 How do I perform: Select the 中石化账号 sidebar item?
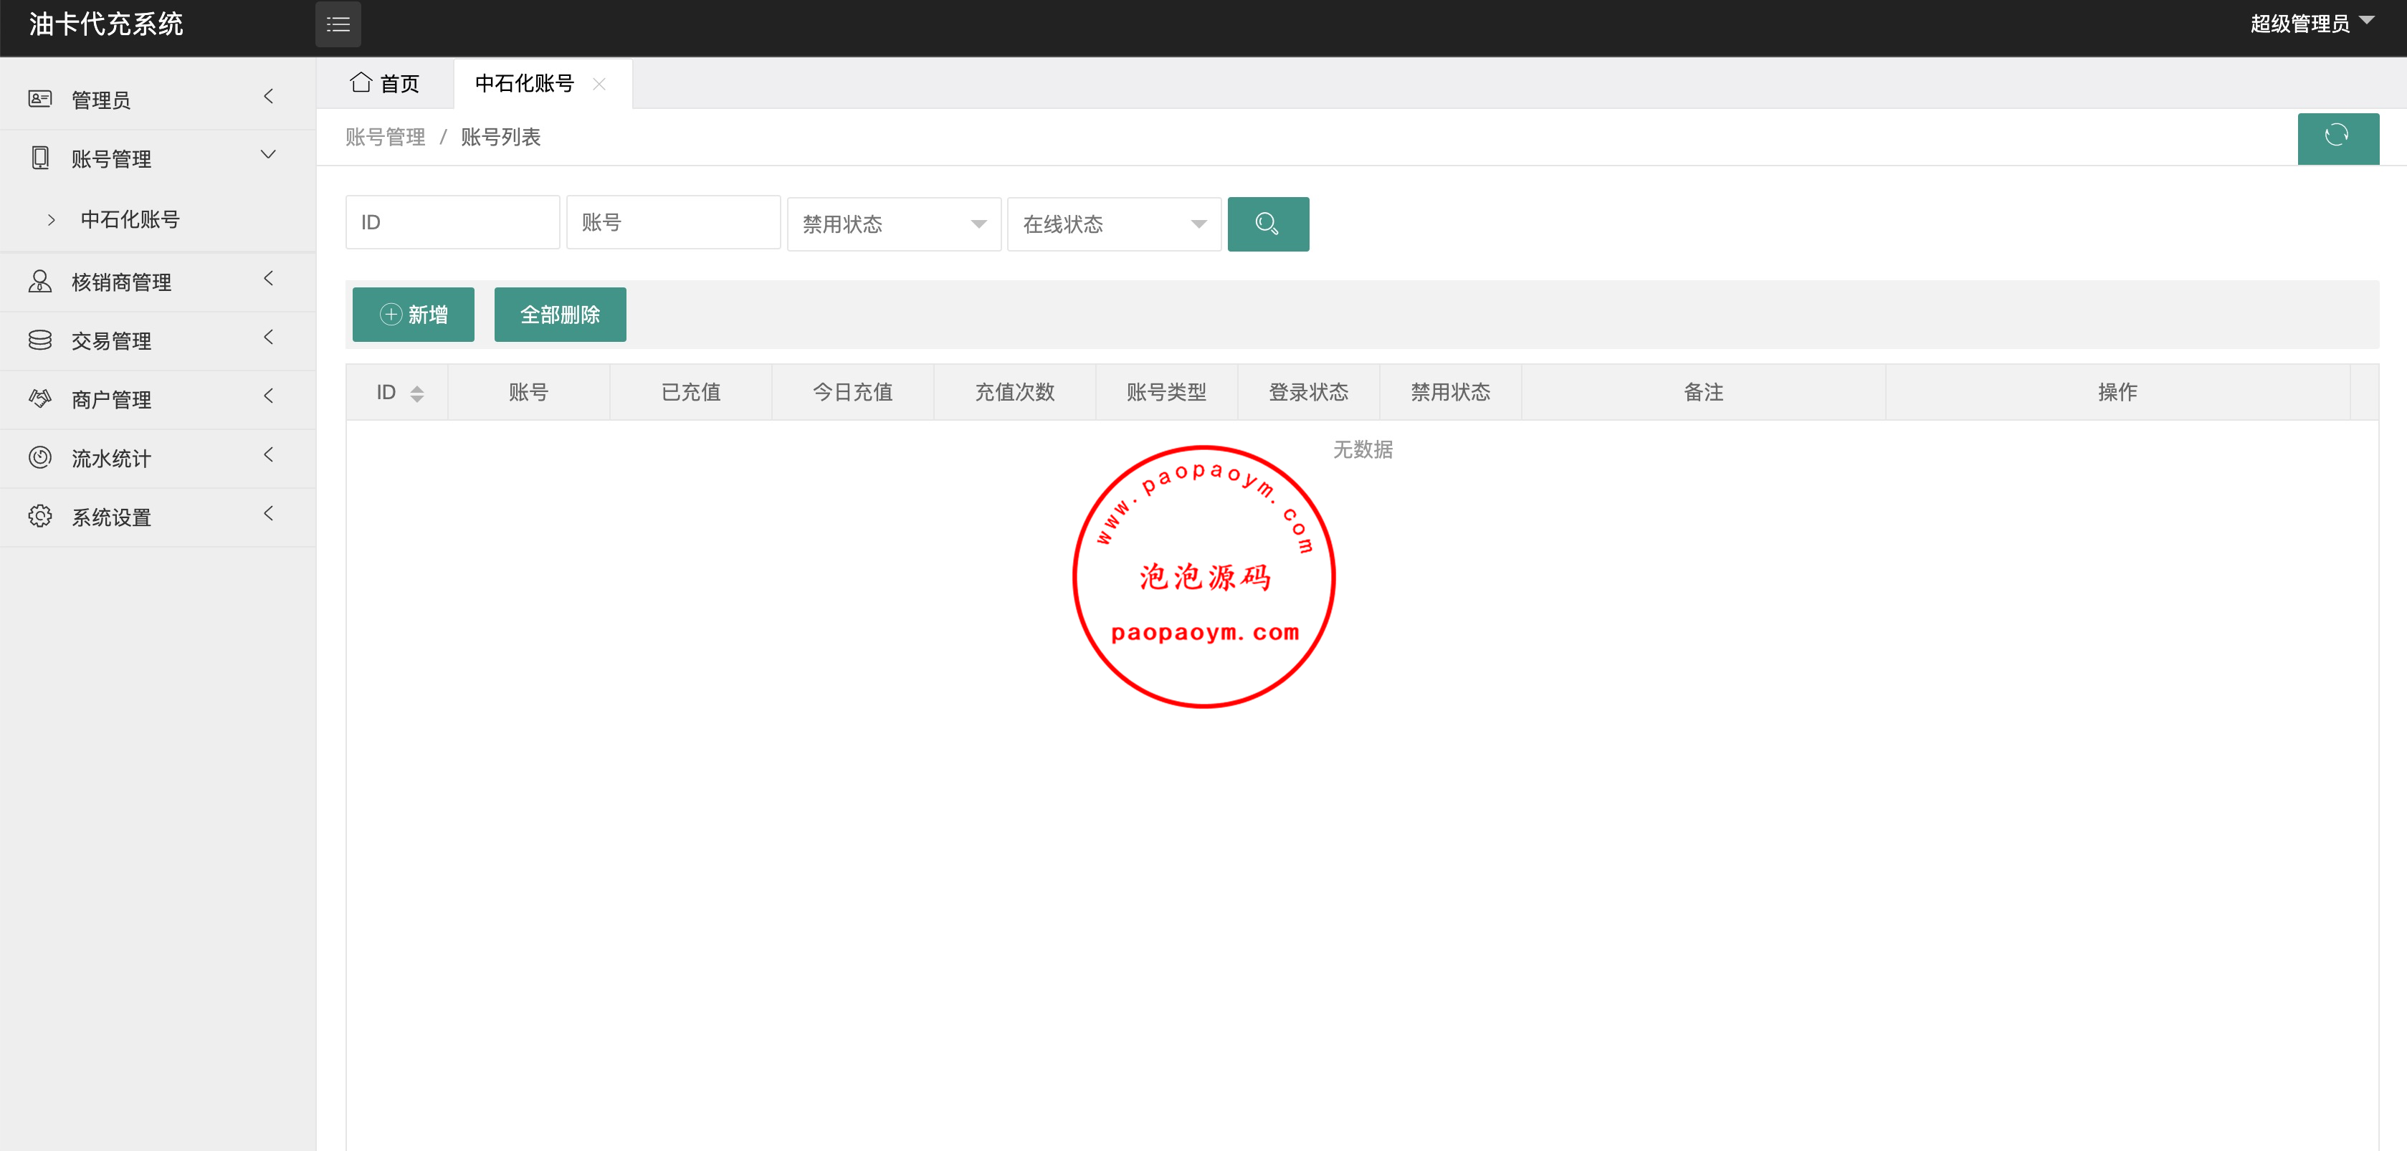(x=130, y=219)
